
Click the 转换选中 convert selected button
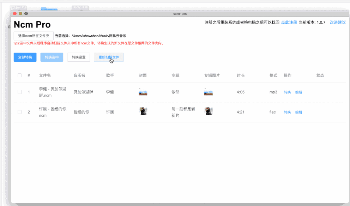(52, 57)
